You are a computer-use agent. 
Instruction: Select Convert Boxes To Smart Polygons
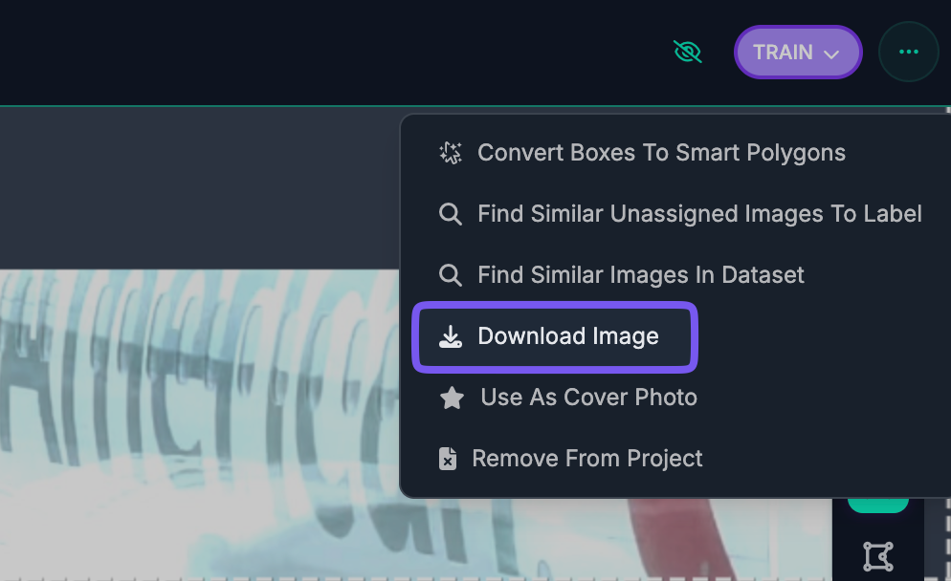(x=660, y=153)
